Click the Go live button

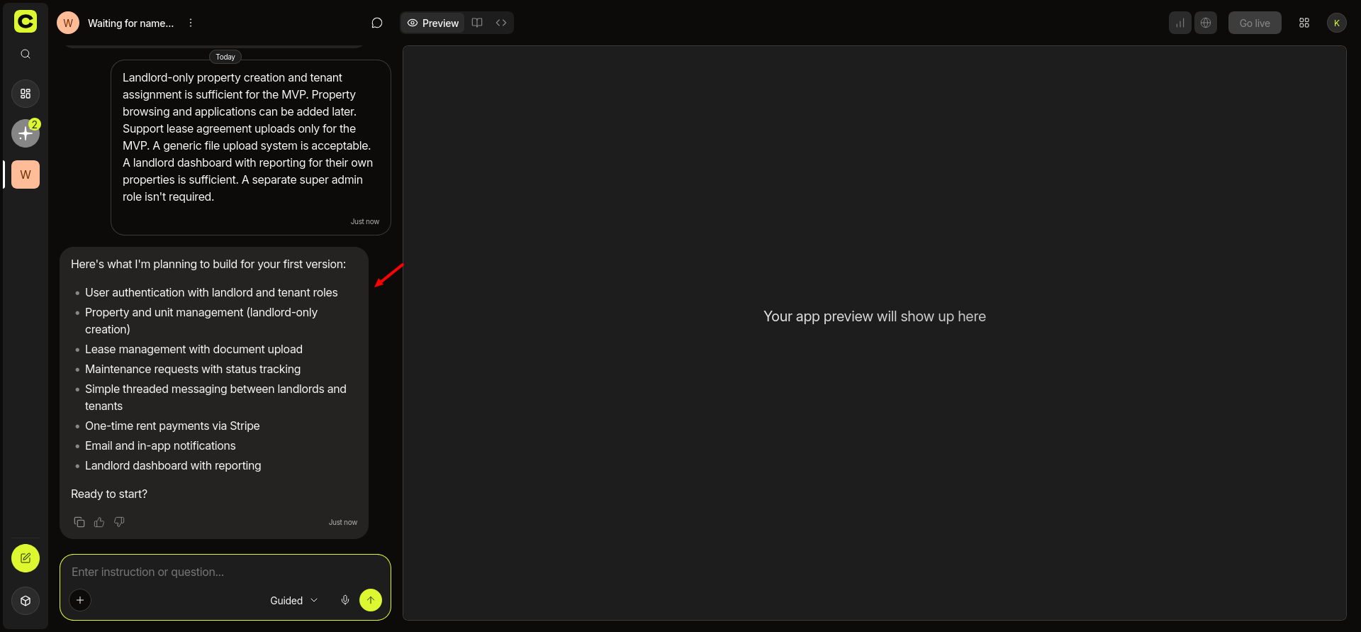tap(1255, 23)
